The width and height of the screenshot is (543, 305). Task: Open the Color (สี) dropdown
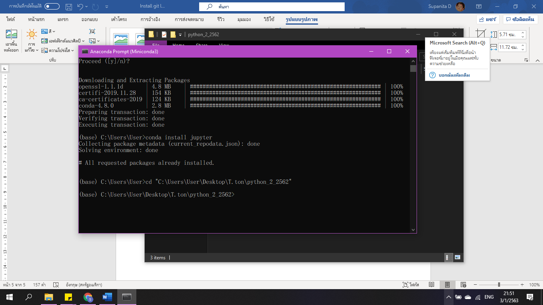pyautogui.click(x=48, y=31)
